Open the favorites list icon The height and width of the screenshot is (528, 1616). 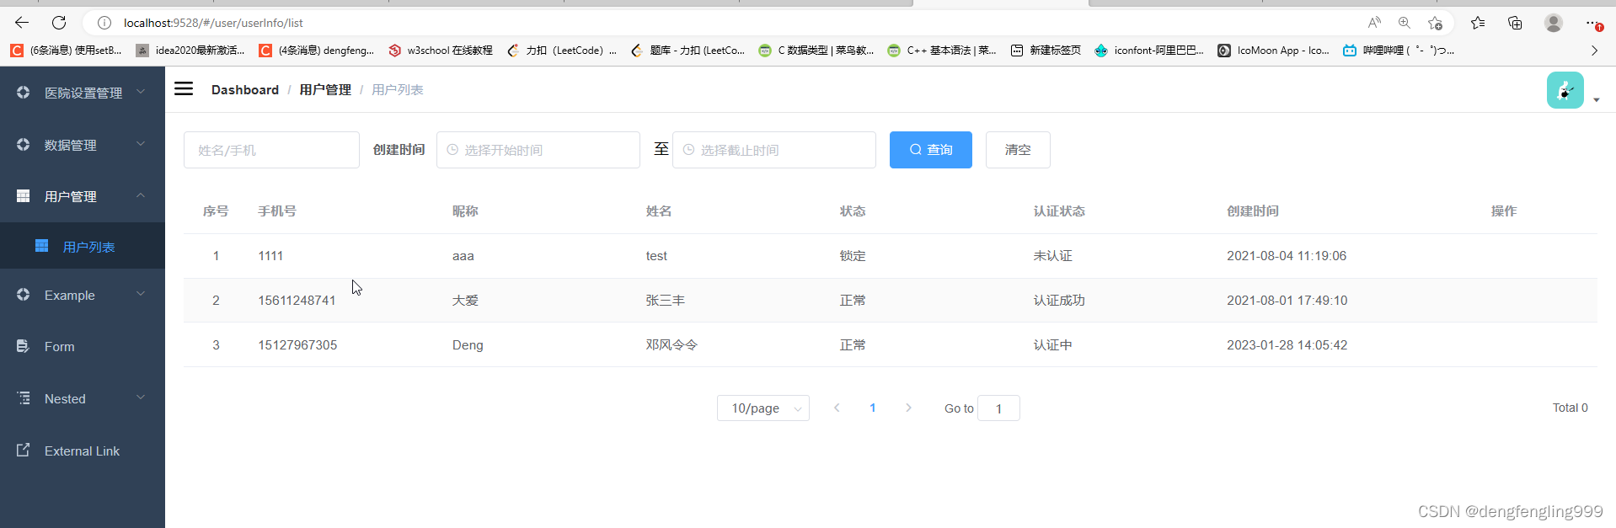pyautogui.click(x=1478, y=23)
